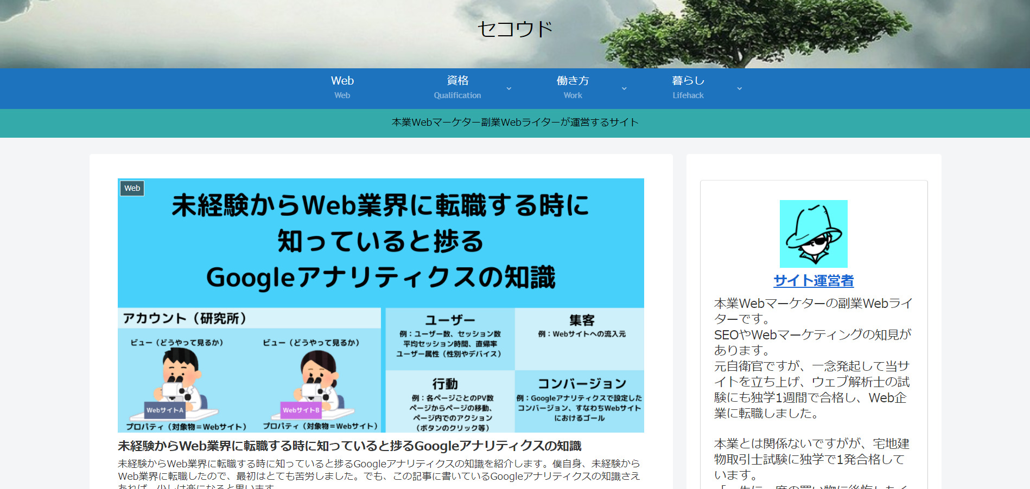Click the Web category label on thumbnail
Viewport: 1030px width, 489px height.
pos(132,188)
